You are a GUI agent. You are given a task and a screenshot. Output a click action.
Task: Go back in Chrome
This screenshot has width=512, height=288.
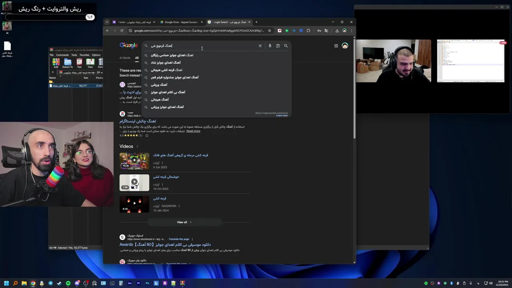107,30
